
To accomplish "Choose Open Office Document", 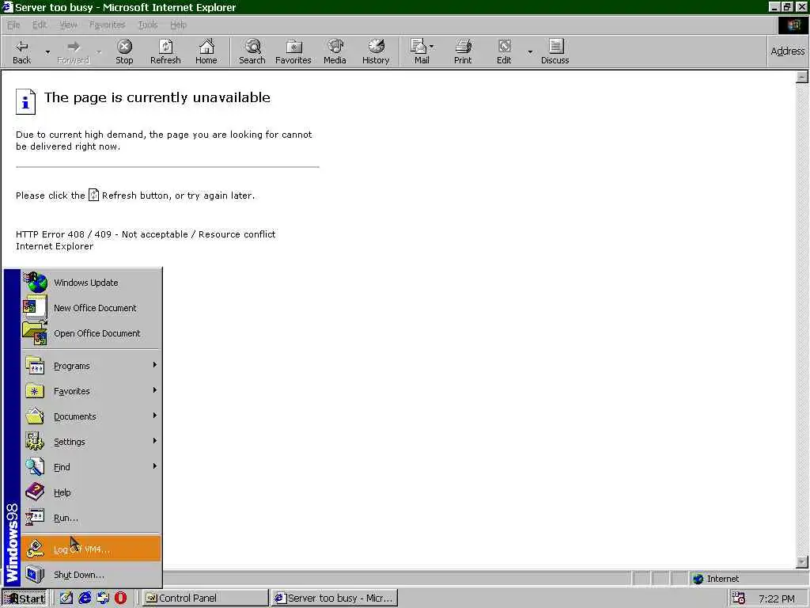I will (x=92, y=333).
